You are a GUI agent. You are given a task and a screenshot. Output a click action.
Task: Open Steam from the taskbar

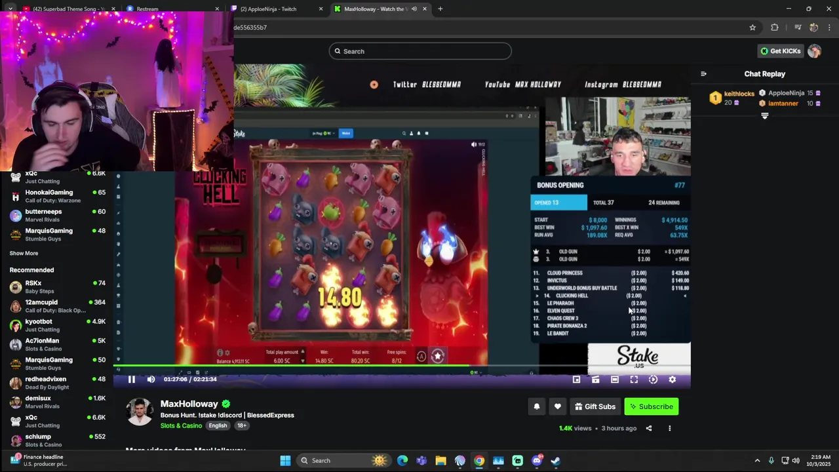tap(556, 460)
